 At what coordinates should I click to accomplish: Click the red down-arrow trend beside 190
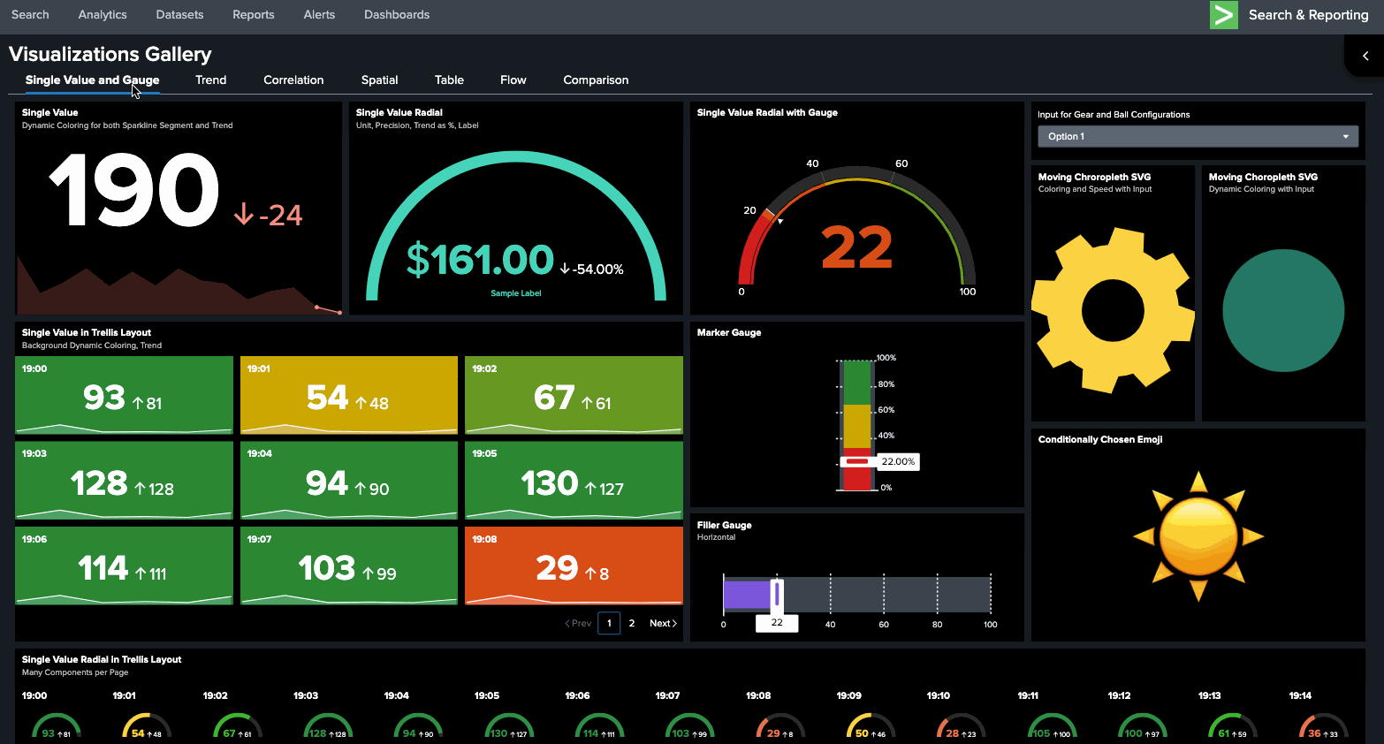coord(244,215)
